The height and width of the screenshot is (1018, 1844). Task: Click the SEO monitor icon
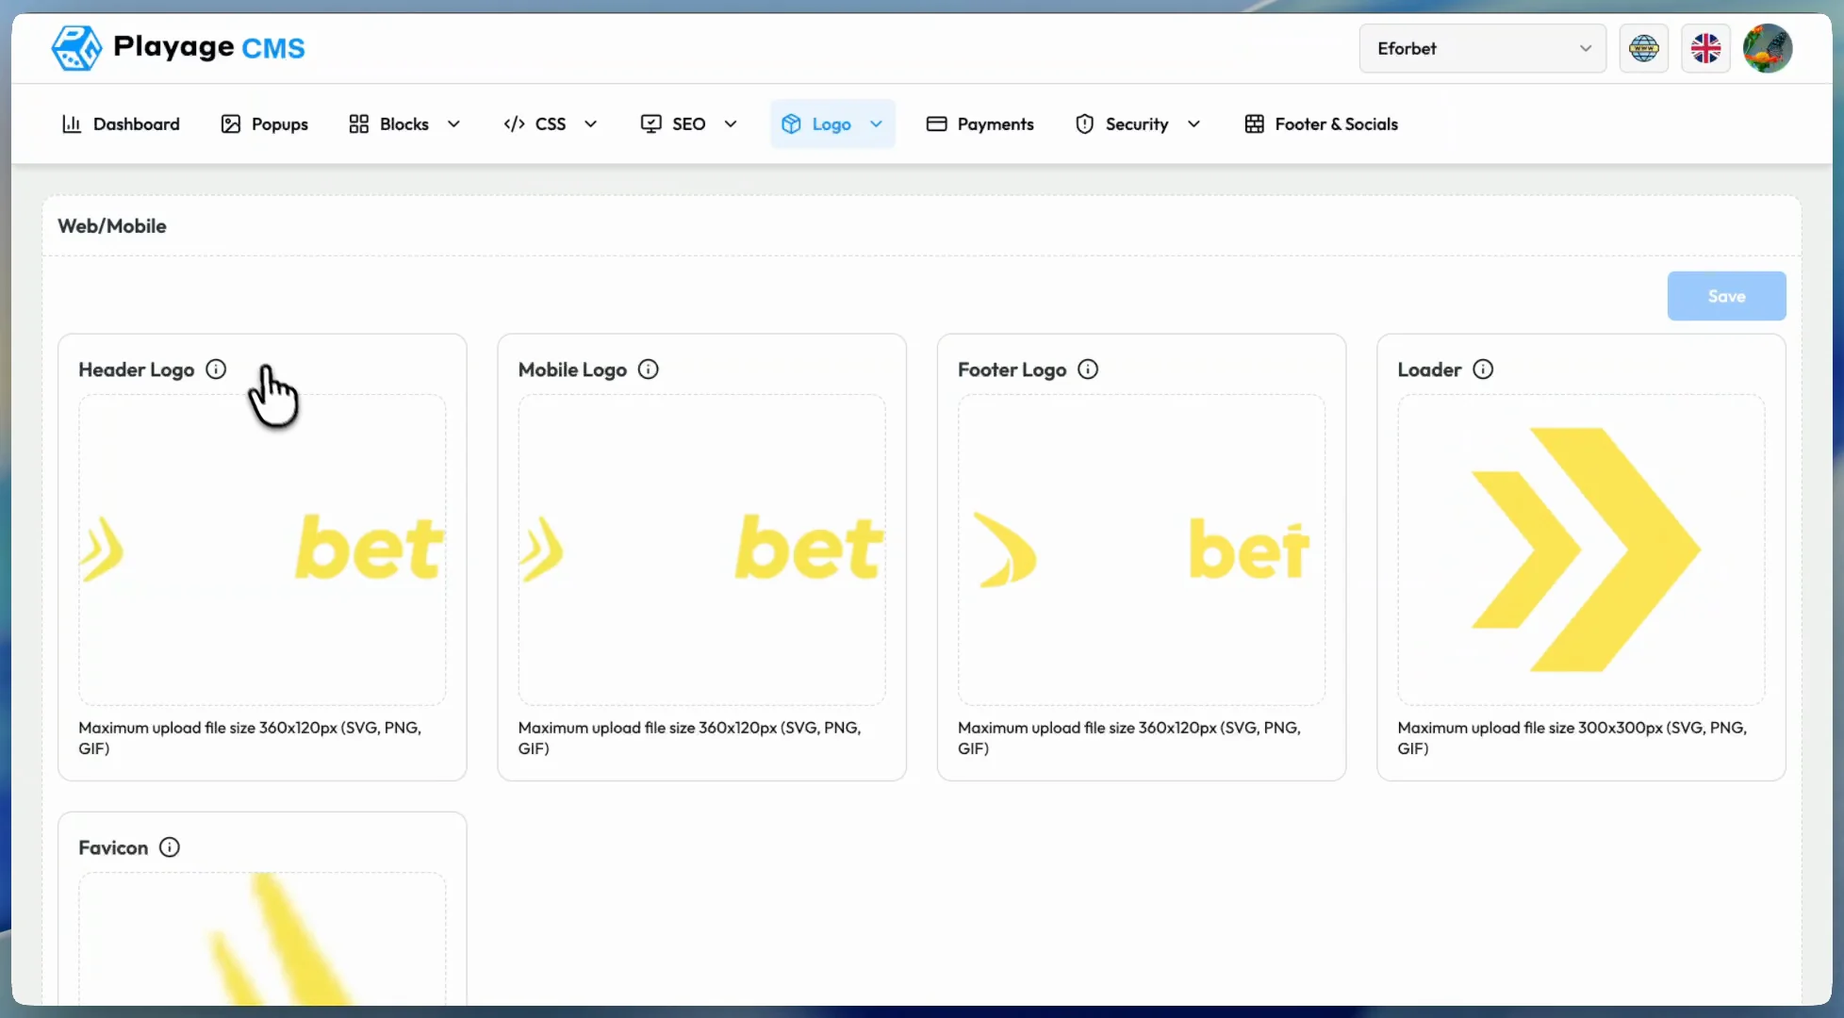coord(650,124)
